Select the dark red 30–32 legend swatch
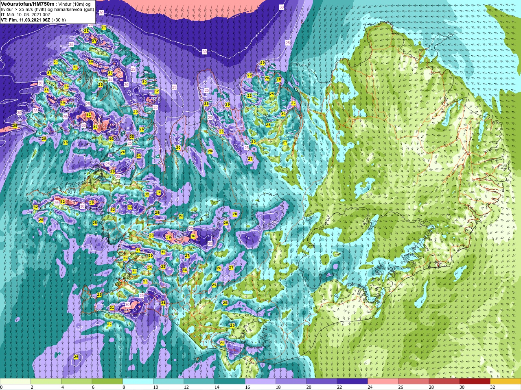 pos(475,381)
